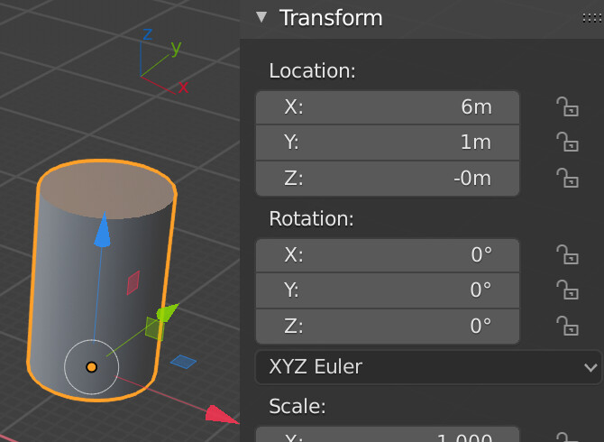Collapse the Transform panel triangle
The width and height of the screenshot is (604, 442).
(261, 17)
